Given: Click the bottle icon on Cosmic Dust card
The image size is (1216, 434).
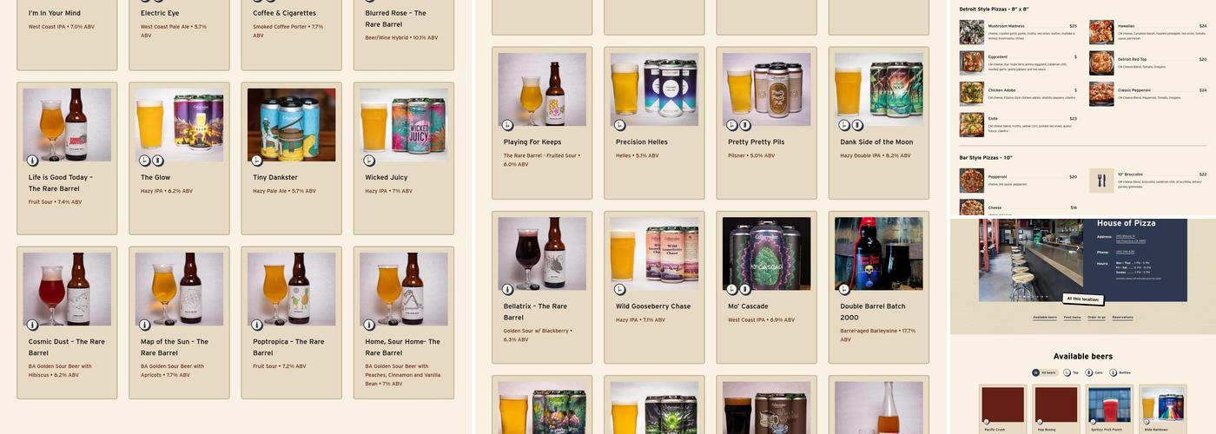Looking at the screenshot, I should coord(33,325).
